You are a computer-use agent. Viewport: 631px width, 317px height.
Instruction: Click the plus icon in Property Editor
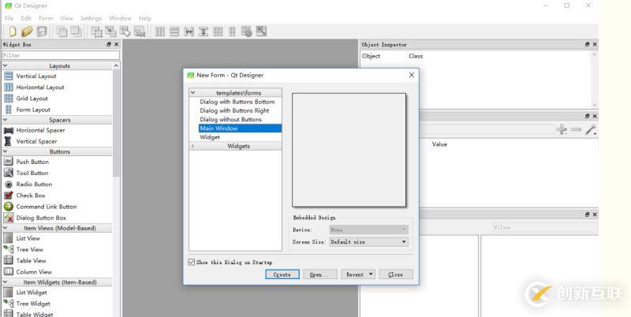(562, 129)
